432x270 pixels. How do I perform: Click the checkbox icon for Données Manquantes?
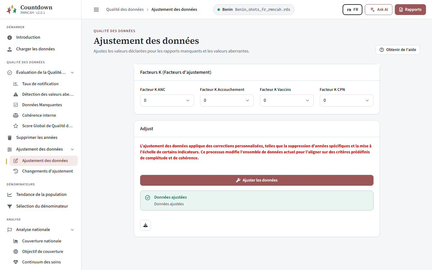coord(16,105)
